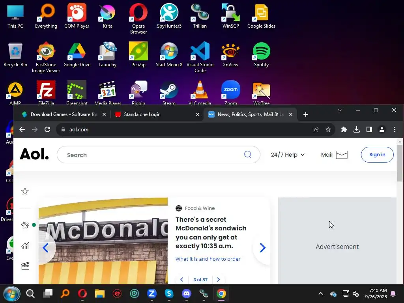Launch the Zoom desktop icon

(x=230, y=93)
